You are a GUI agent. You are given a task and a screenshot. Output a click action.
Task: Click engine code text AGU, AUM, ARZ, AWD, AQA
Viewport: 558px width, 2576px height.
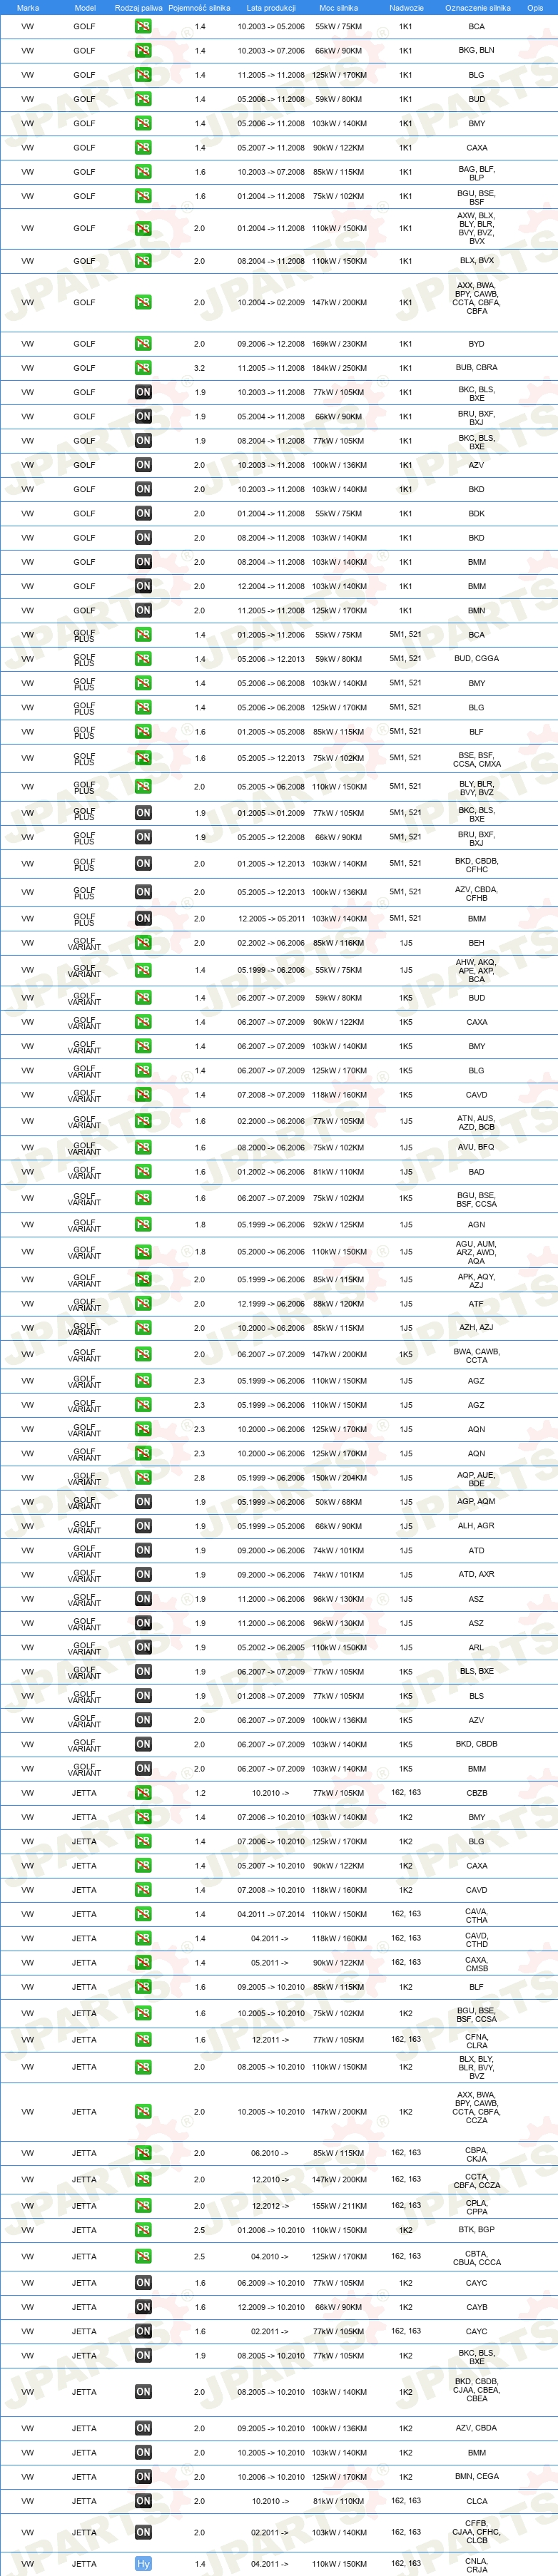[477, 1252]
